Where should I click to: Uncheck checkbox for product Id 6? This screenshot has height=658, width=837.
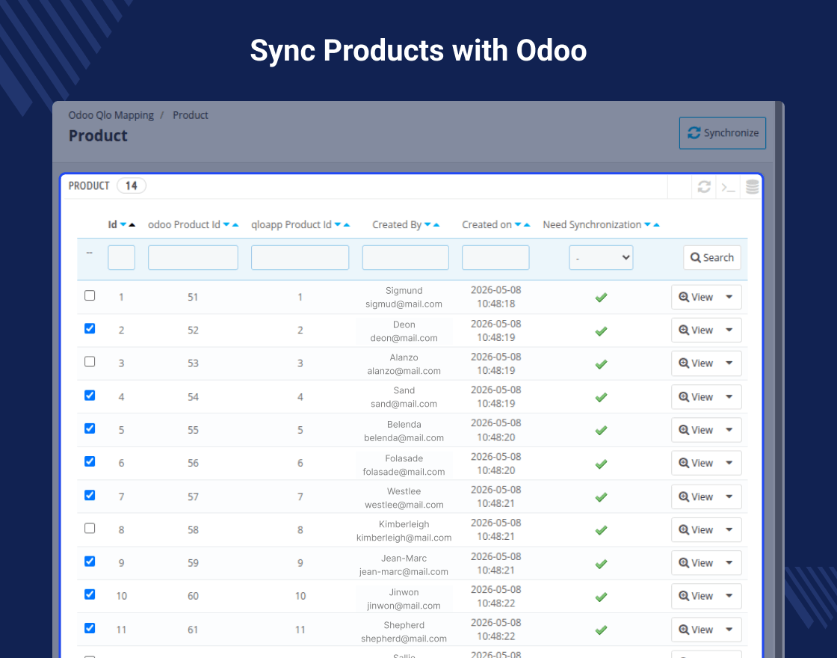click(90, 461)
